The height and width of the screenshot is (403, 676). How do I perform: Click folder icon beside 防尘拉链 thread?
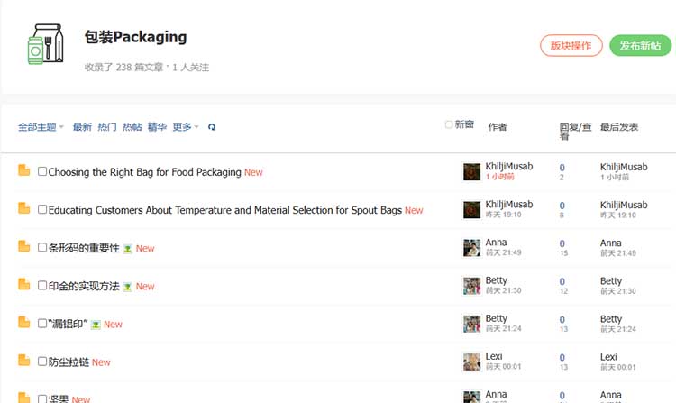24,362
